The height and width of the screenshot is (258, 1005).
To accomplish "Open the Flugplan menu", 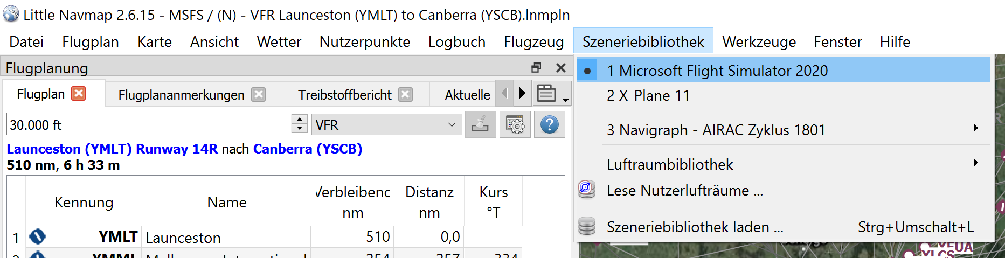I will click(x=91, y=41).
